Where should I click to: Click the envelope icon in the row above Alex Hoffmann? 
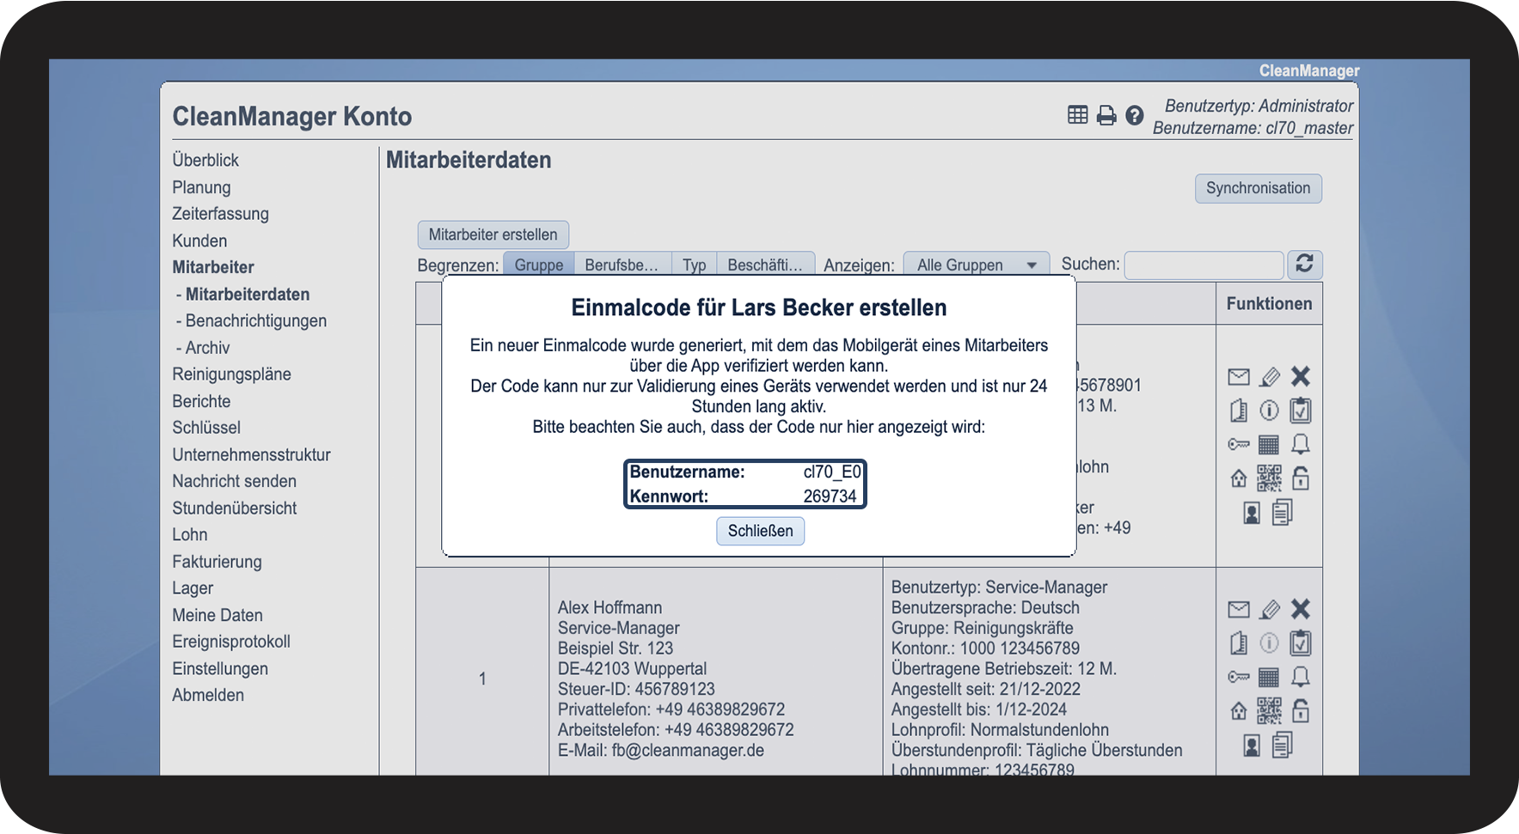tap(1239, 377)
